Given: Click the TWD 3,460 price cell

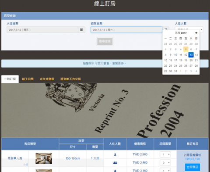Looking at the screenshot, I should 140,163.
